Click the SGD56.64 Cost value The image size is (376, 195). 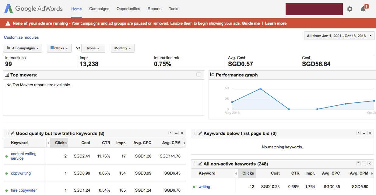tap(316, 64)
